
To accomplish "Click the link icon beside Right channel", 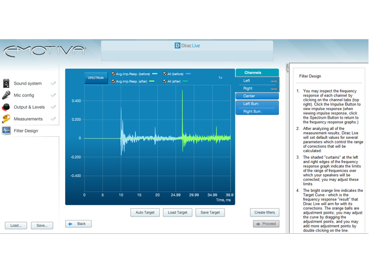I will pos(274,89).
